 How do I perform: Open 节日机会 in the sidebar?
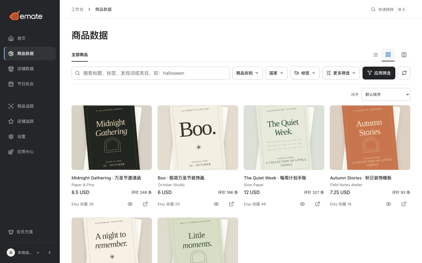click(x=30, y=84)
